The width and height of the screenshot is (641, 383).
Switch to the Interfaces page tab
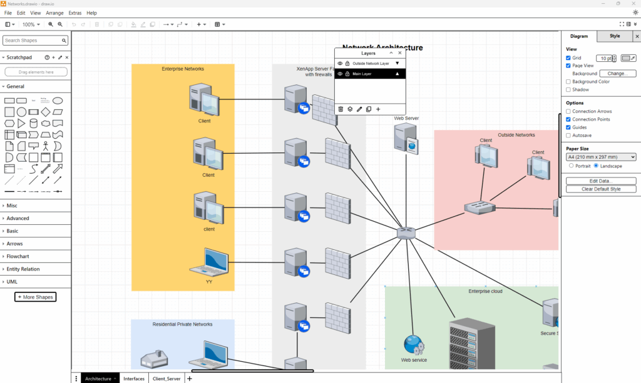(x=134, y=379)
